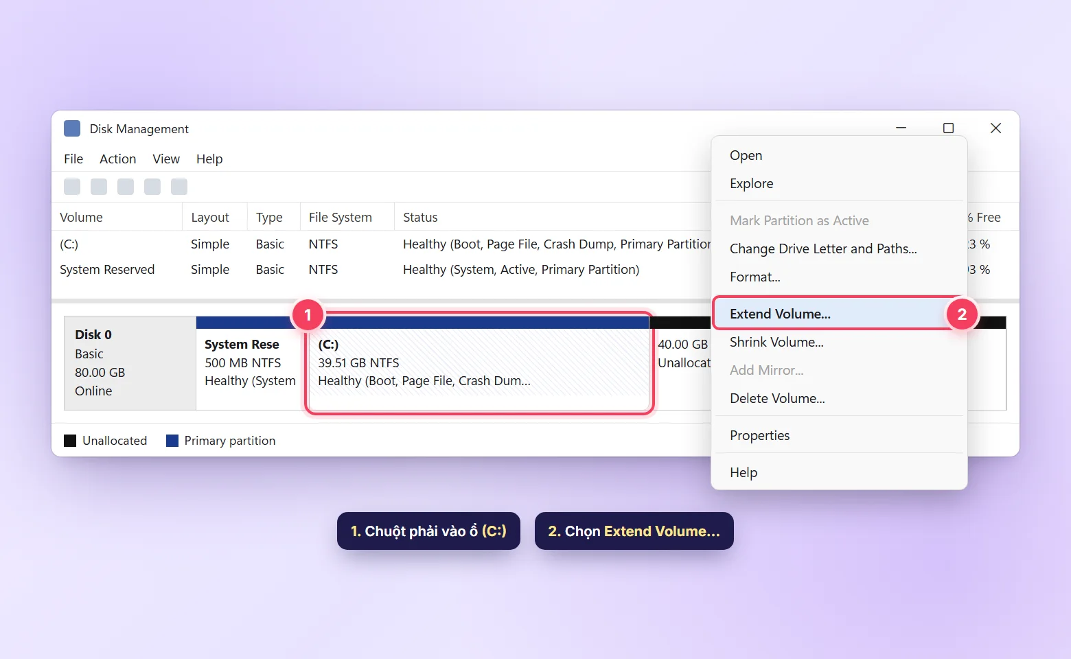Viewport: 1071px width, 659px height.
Task: Select Shrink Volume... menu entry
Action: [839, 343]
